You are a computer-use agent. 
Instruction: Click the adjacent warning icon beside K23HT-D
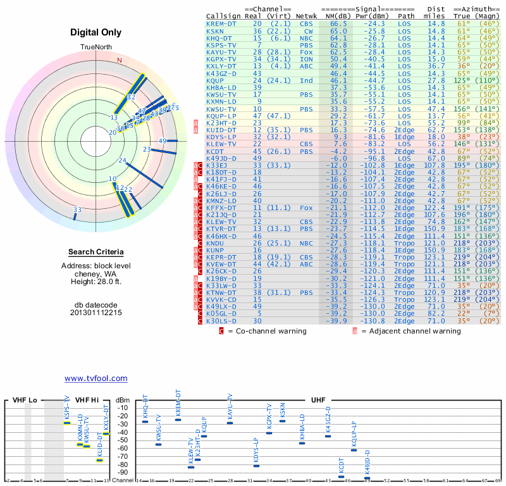tap(195, 123)
